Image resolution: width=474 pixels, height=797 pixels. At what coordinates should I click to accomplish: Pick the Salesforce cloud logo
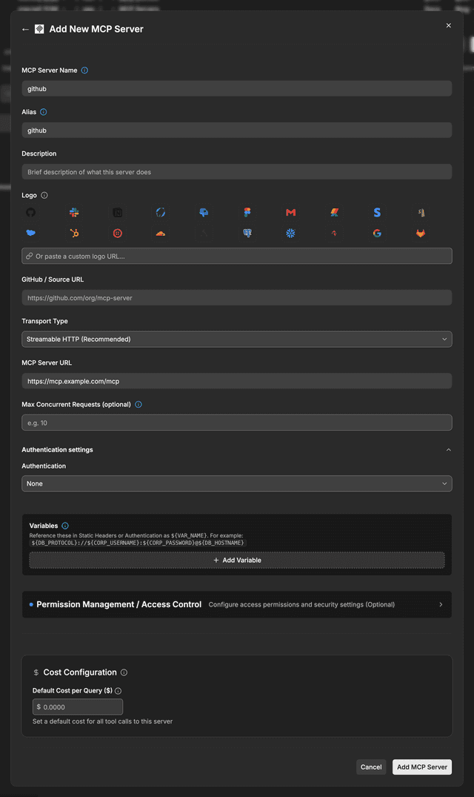coord(31,234)
